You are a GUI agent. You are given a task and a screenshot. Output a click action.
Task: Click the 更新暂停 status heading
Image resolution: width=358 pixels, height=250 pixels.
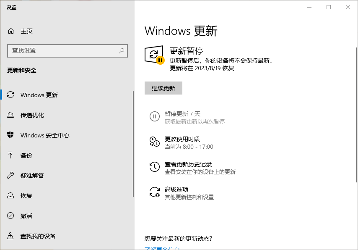pos(186,50)
